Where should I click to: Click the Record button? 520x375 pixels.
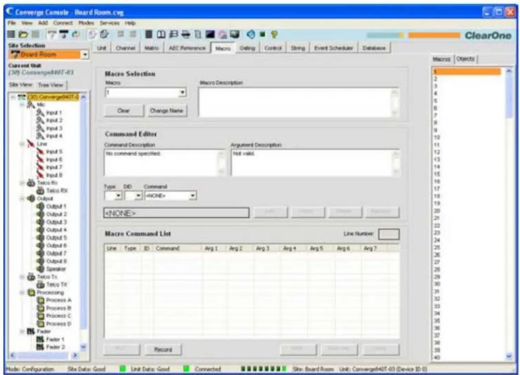163,350
